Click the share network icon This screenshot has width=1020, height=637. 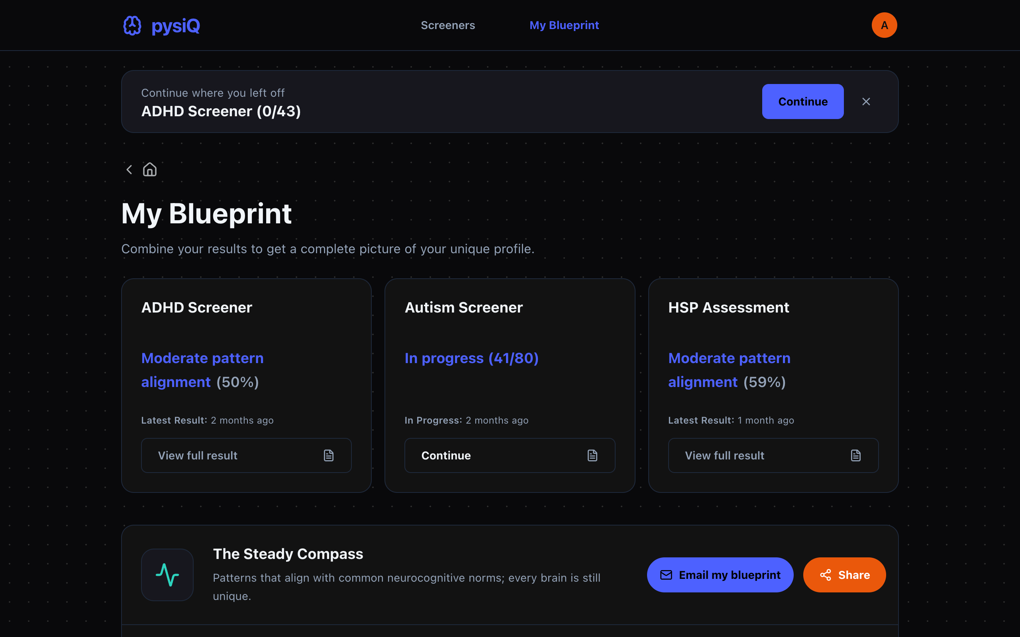coord(825,574)
